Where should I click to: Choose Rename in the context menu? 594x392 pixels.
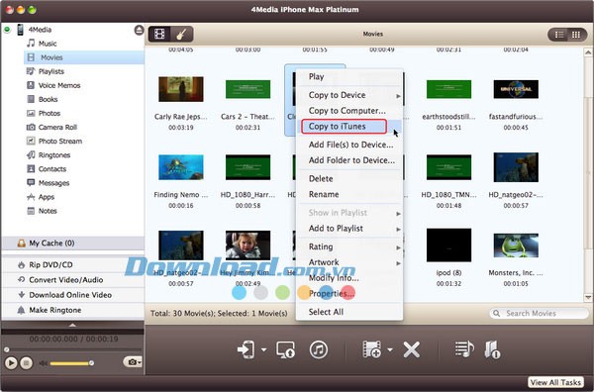[x=348, y=195]
